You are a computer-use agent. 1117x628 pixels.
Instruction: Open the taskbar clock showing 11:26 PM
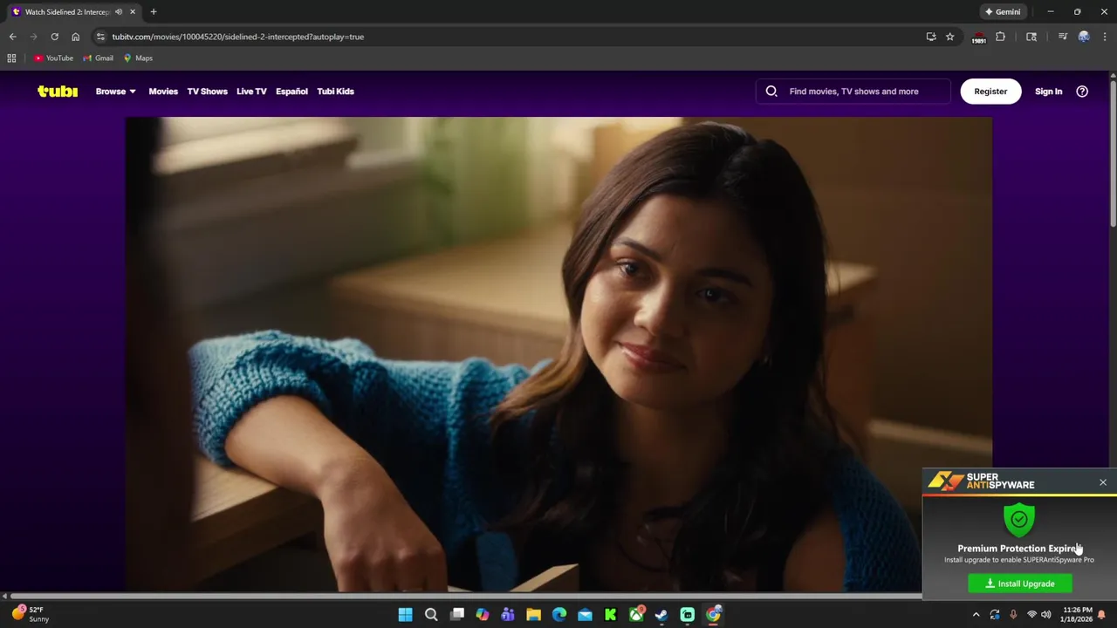tap(1077, 615)
